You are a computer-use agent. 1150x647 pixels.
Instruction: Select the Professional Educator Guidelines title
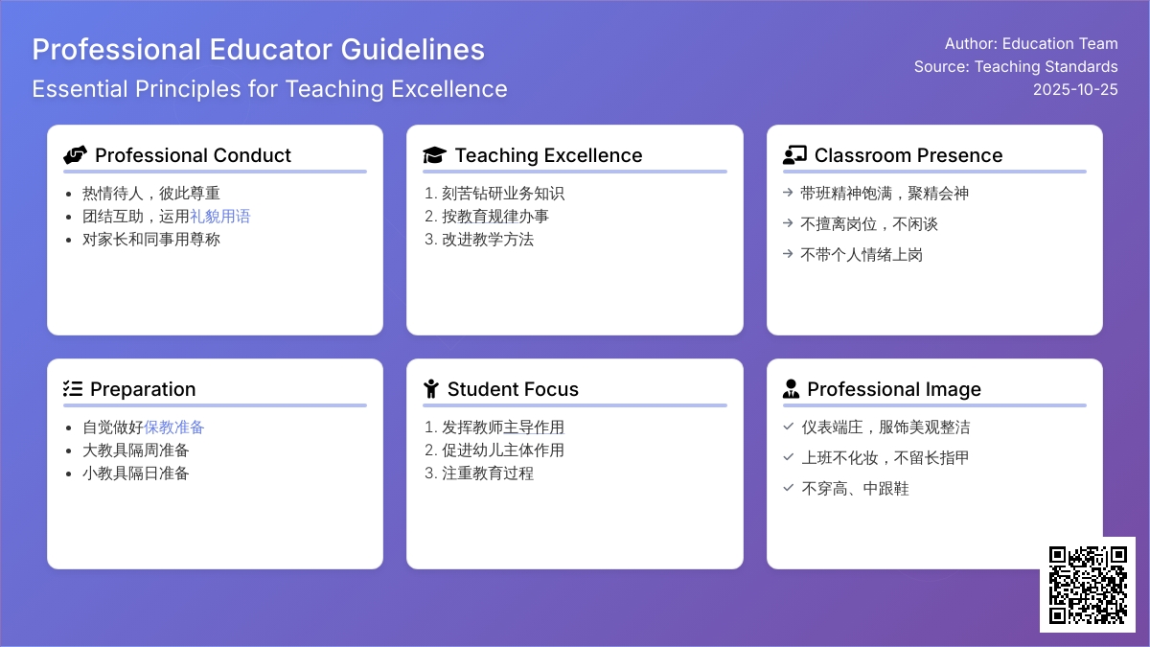tap(259, 50)
